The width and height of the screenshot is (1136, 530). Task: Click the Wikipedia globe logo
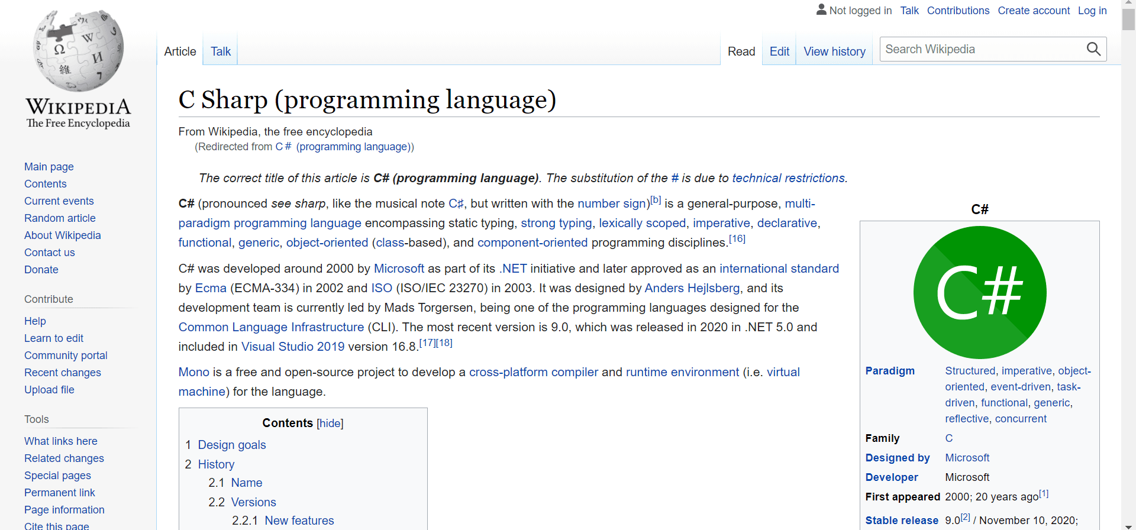pos(78,51)
